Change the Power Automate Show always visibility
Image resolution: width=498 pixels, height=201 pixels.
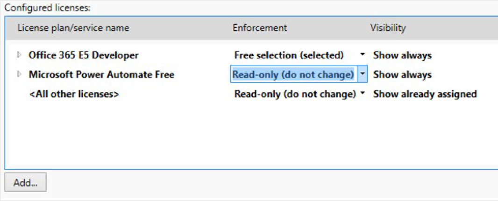point(402,75)
